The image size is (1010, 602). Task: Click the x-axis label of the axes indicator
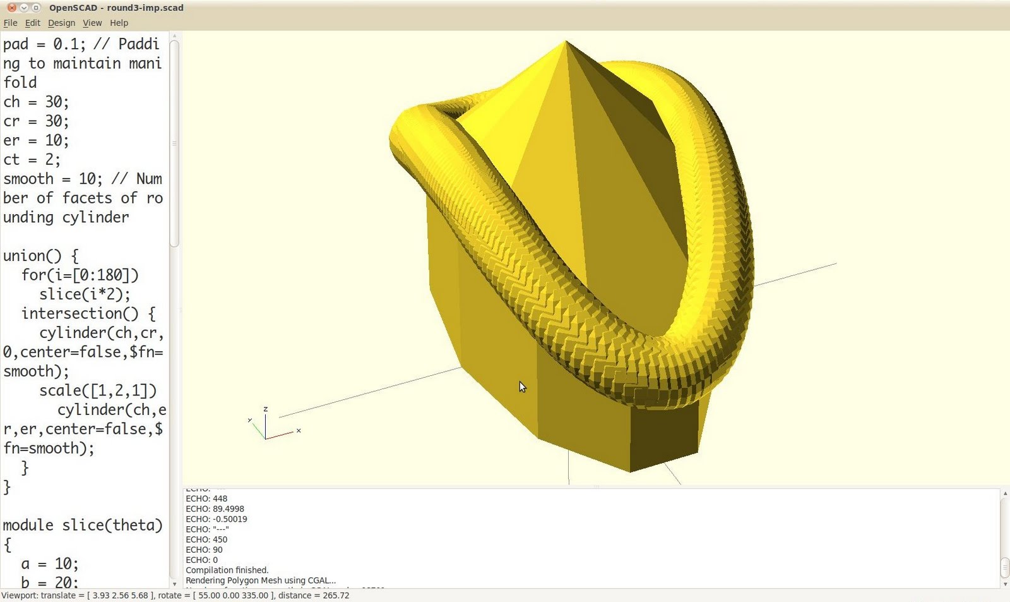point(299,430)
